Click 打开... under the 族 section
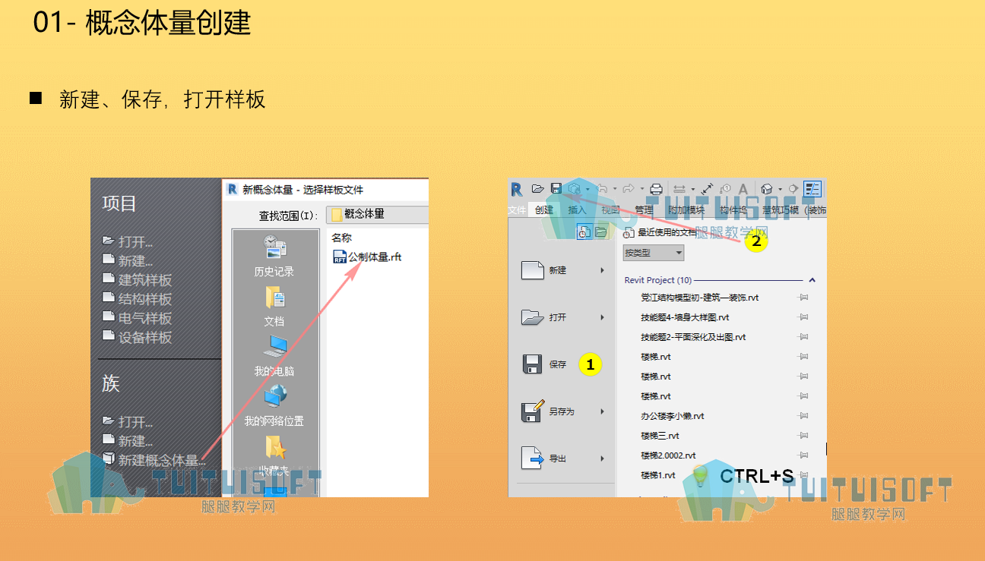Viewport: 985px width, 561px height. 135,421
